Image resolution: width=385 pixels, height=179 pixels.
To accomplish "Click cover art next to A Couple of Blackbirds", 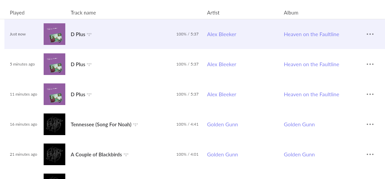I will click(54, 154).
